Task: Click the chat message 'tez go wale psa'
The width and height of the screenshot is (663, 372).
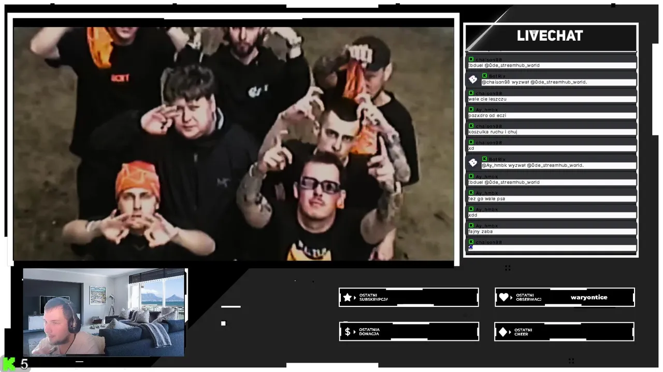Action: [x=487, y=199]
